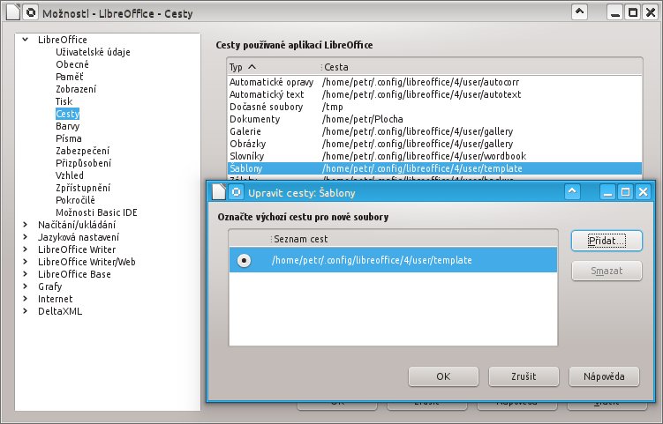Click the Přidat... button
Viewport: 663px width, 424px height.
coord(606,241)
